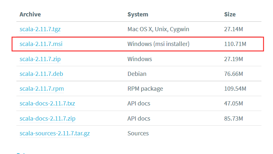Select the 27.14M size value
Viewport: 273px width, 154px height.
[x=233, y=29]
